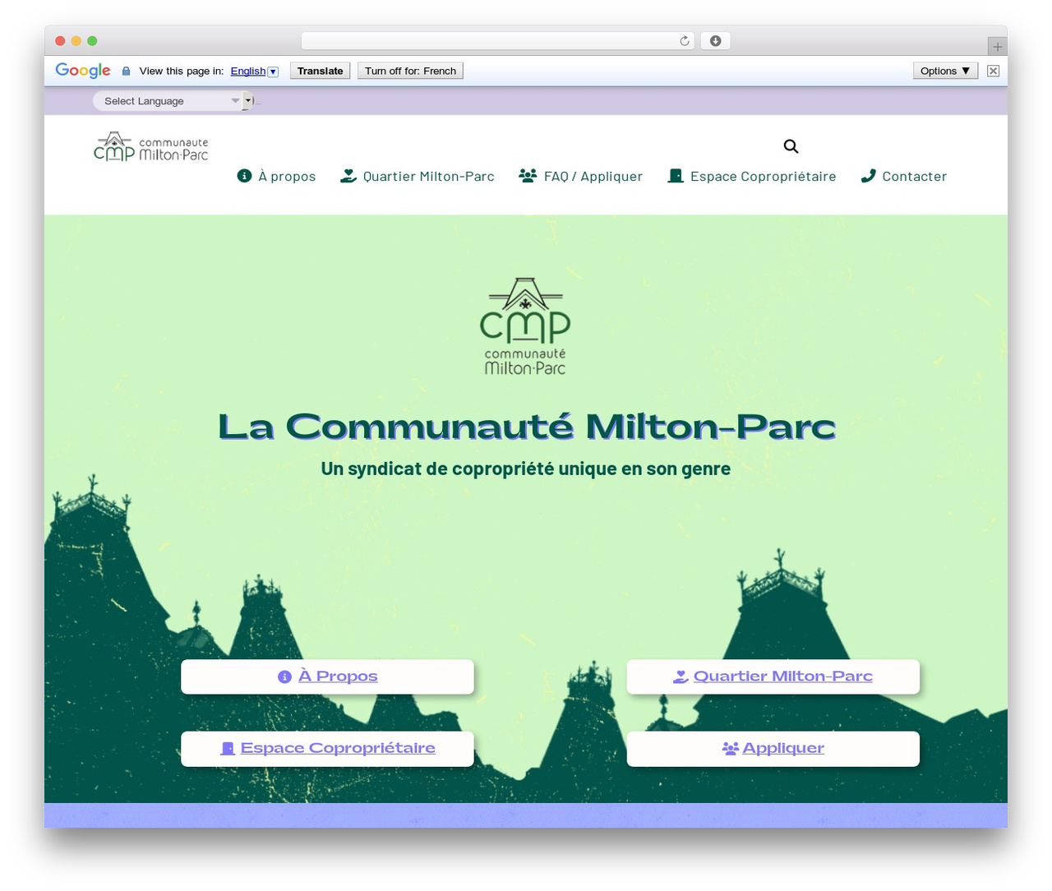Open the Quartier Milton-Parc menu item
The image size is (1052, 891).
coord(418,176)
